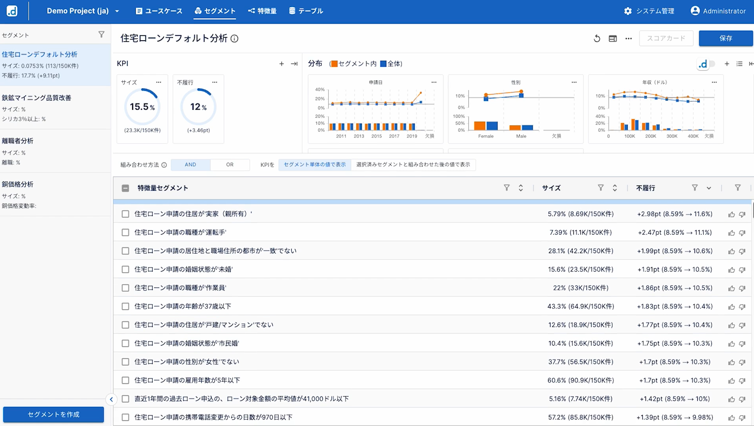Thumbs down the 年齢が37歳以下 row
754x426 pixels.
pos(742,307)
